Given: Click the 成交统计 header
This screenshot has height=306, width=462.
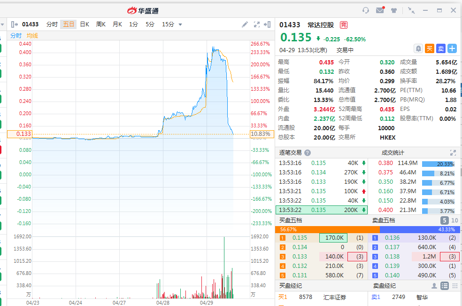Looking at the screenshot, I should (393, 153).
